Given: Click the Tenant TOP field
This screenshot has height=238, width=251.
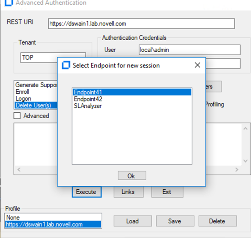Looking at the screenshot, I should [x=39, y=58].
